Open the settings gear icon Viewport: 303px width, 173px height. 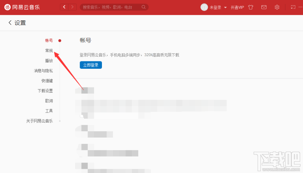tap(277, 7)
